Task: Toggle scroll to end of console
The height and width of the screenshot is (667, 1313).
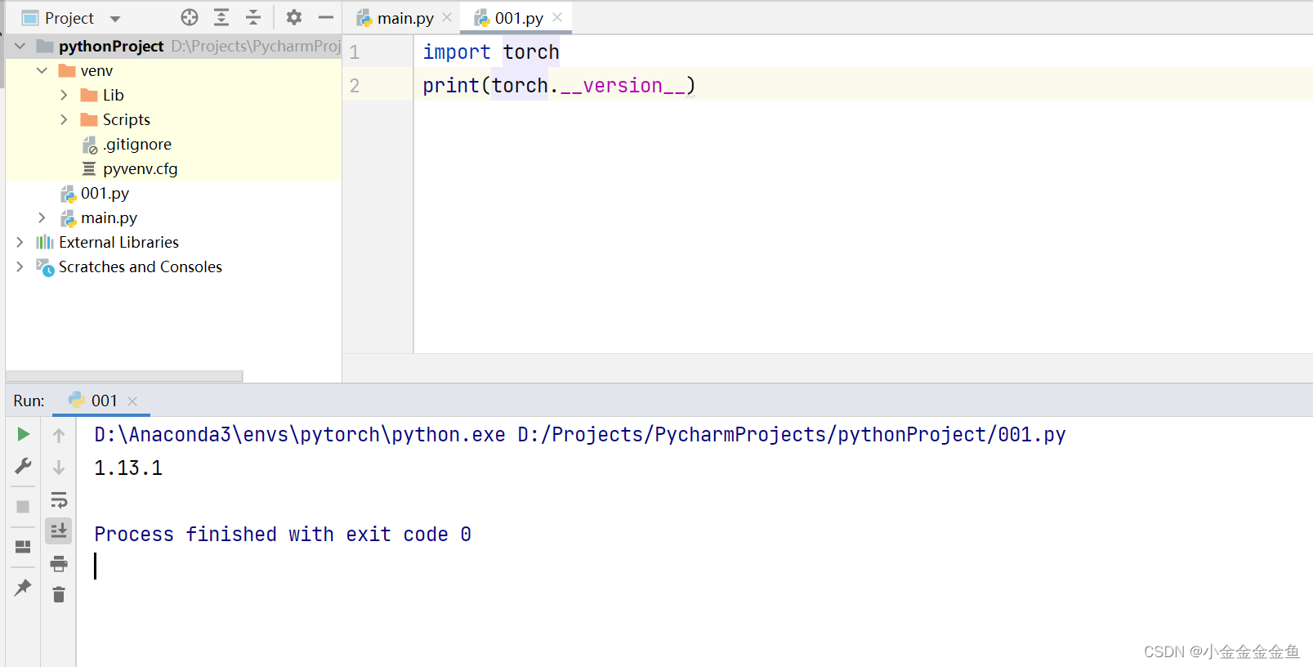Action: [59, 531]
